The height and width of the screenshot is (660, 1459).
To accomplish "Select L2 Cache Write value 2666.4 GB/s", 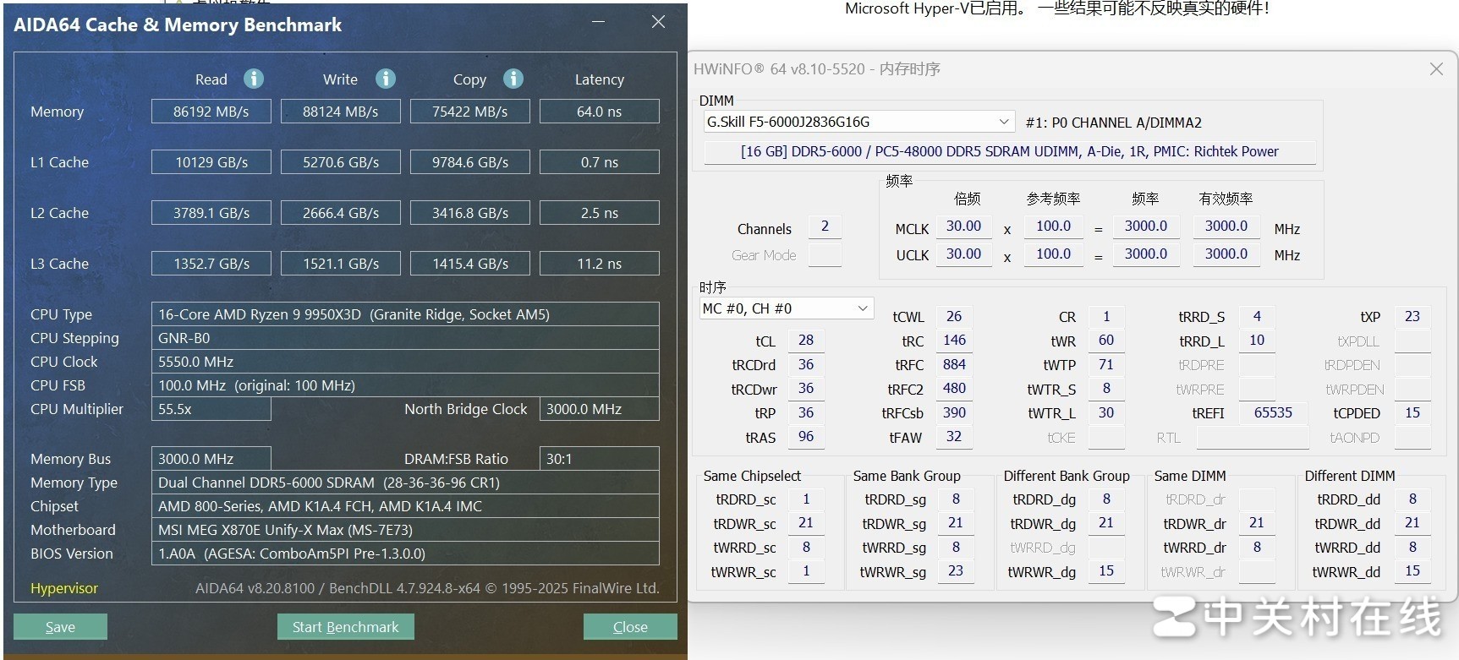I will click(x=341, y=213).
